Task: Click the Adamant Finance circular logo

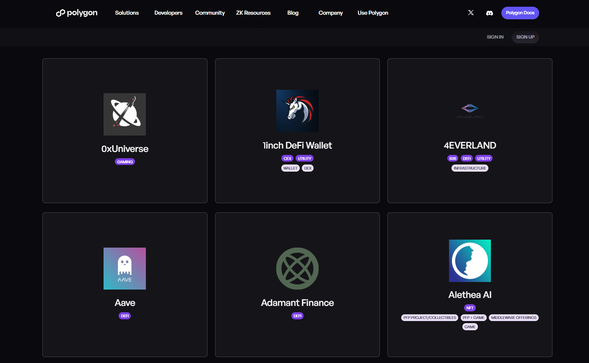Action: click(297, 269)
